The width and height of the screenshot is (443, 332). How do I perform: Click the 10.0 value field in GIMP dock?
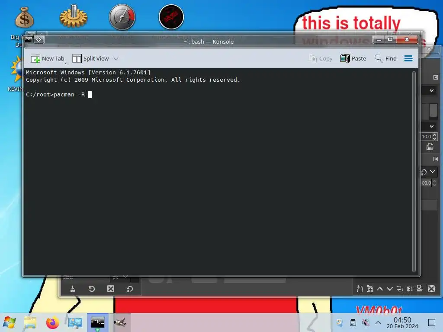click(426, 137)
